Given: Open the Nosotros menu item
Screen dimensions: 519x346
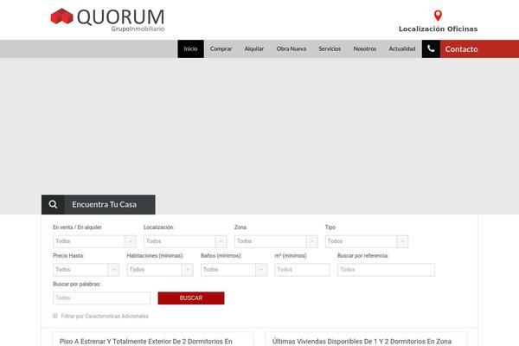Looking at the screenshot, I should click(365, 49).
